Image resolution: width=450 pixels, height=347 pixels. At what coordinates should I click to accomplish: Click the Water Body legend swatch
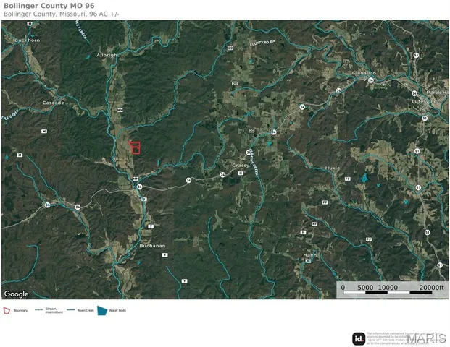coord(102,311)
